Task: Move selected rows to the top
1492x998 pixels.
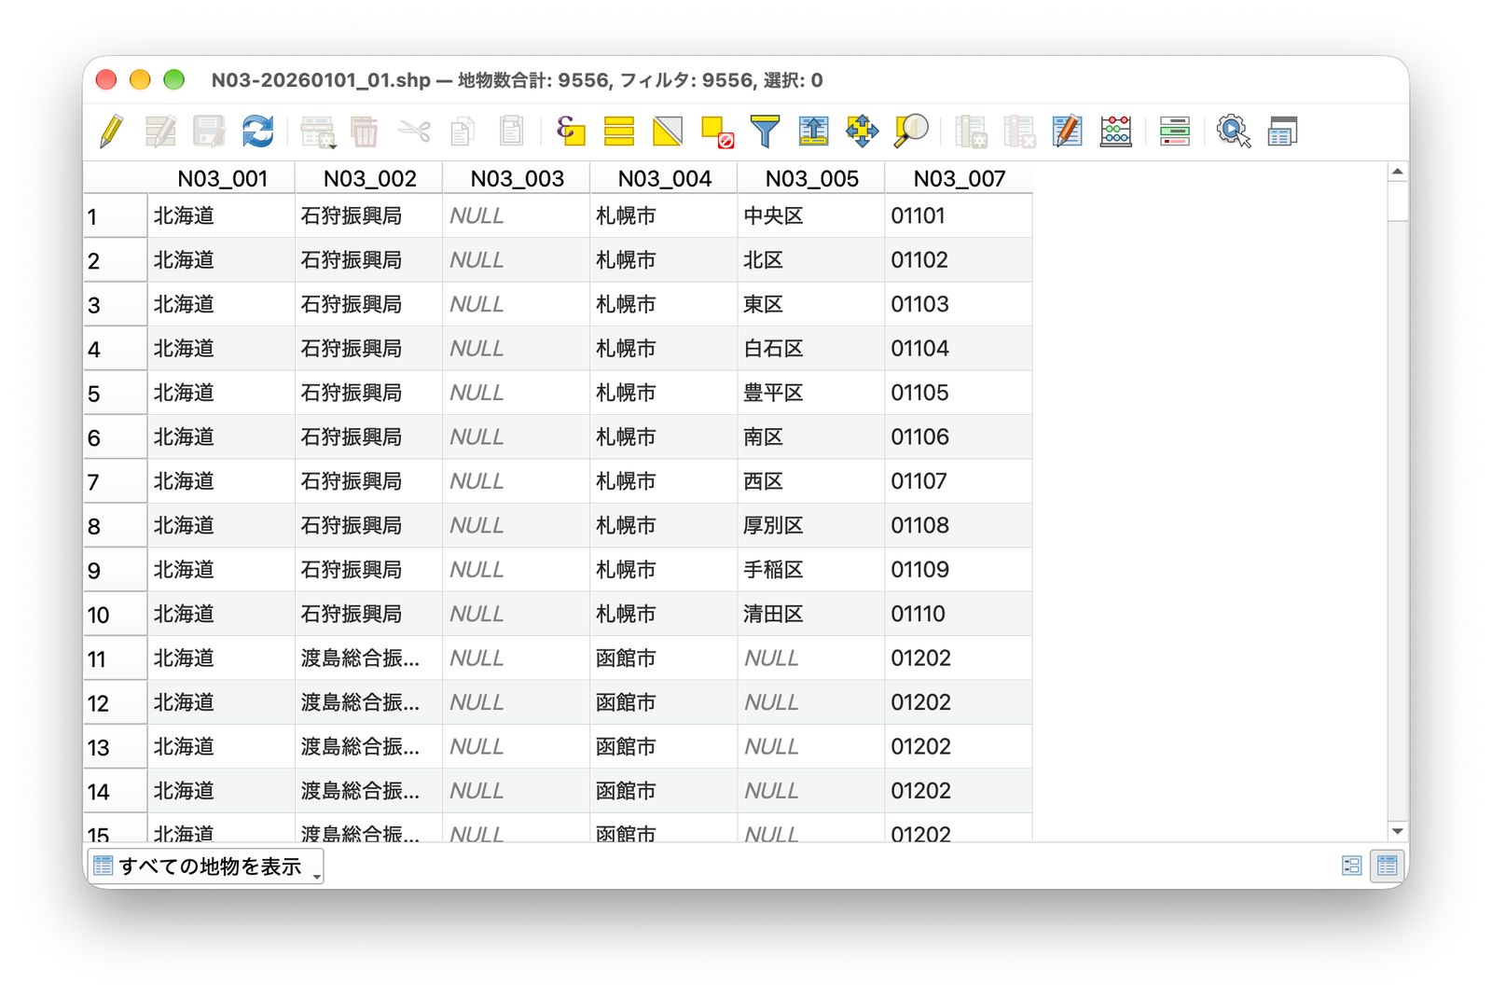Action: coord(814,132)
